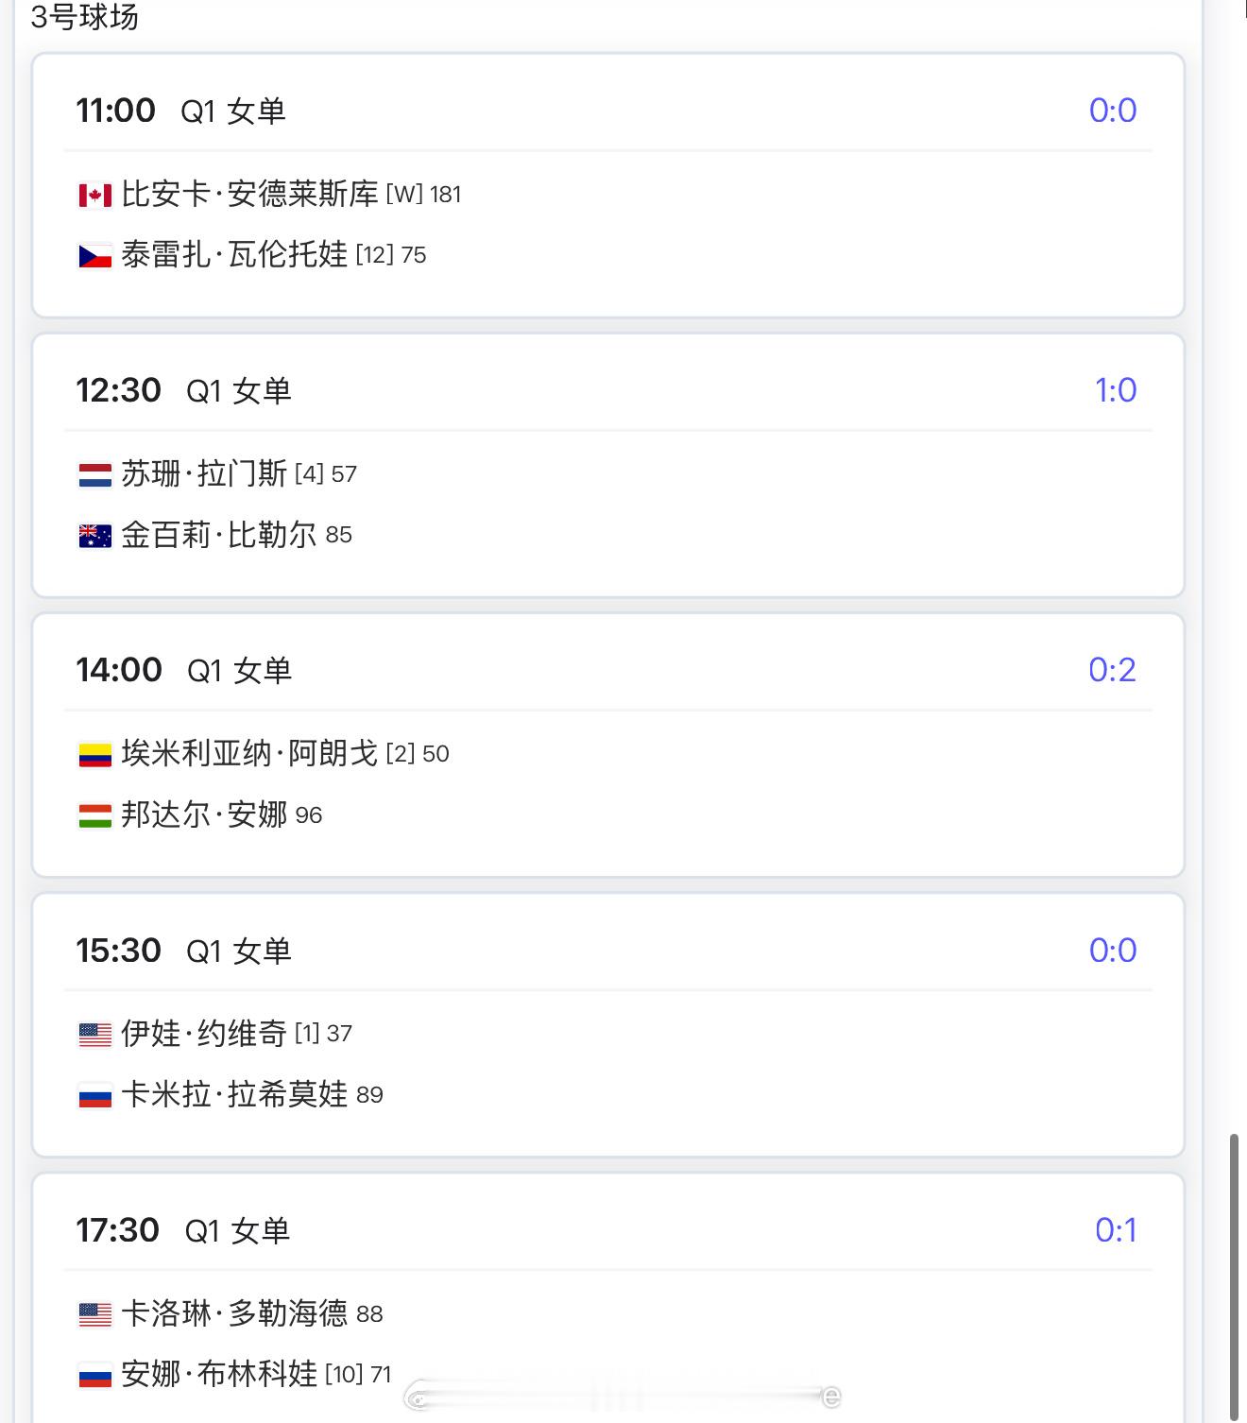Open the 17:30 match score 0:1
The width and height of the screenshot is (1247, 1423).
point(1115,1230)
